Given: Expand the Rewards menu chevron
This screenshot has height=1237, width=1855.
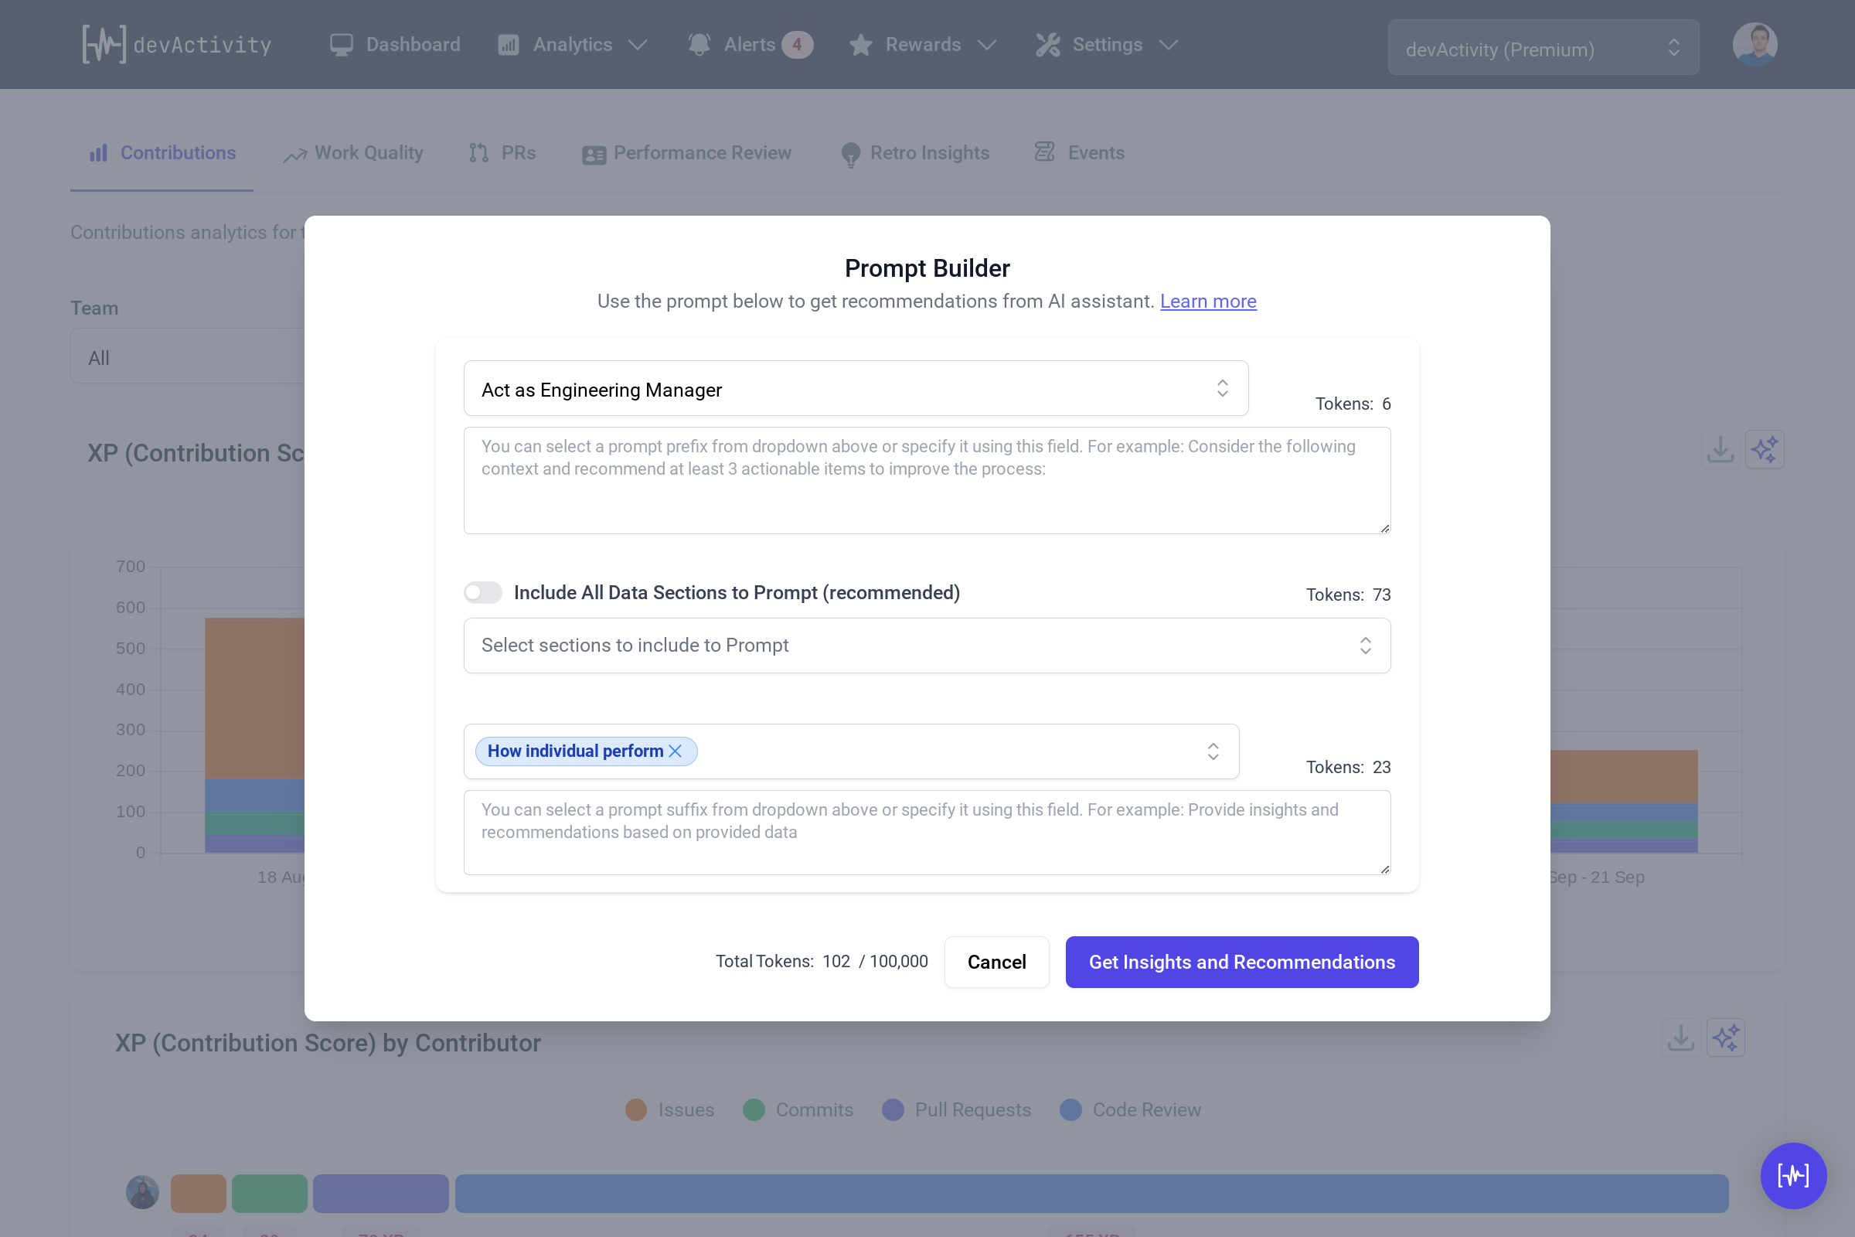Looking at the screenshot, I should (987, 44).
